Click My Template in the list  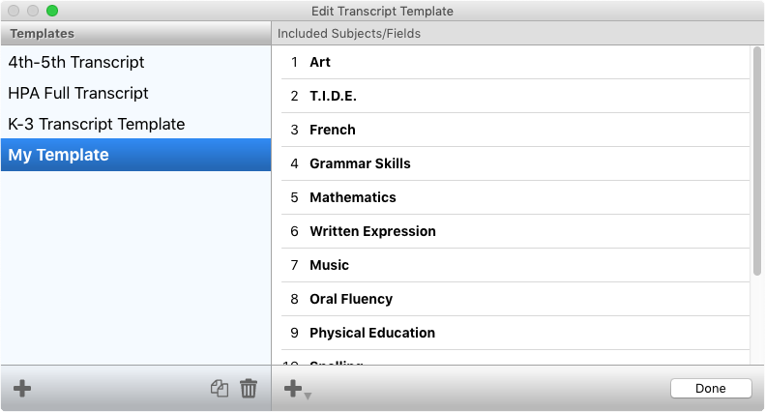click(x=59, y=155)
